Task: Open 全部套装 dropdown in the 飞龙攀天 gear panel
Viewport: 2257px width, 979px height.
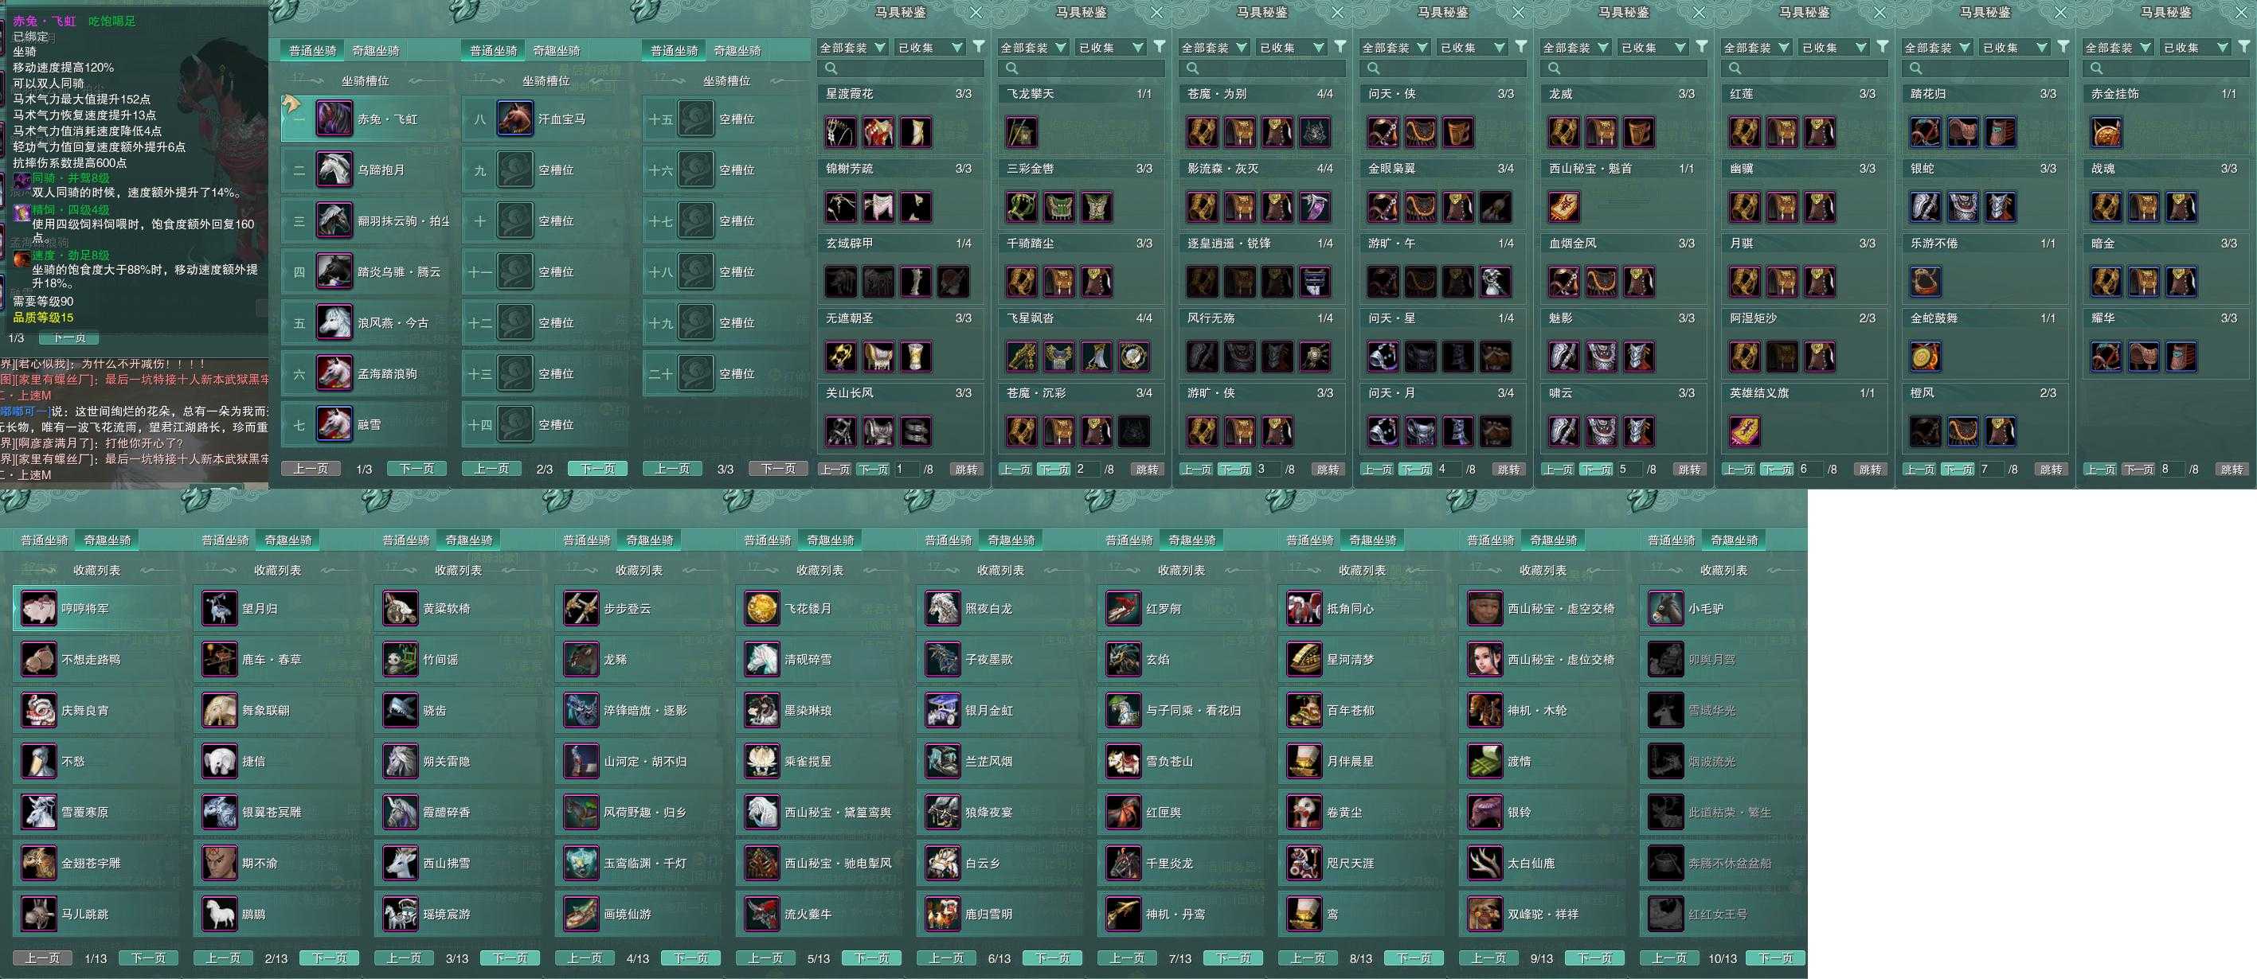Action: [1033, 47]
